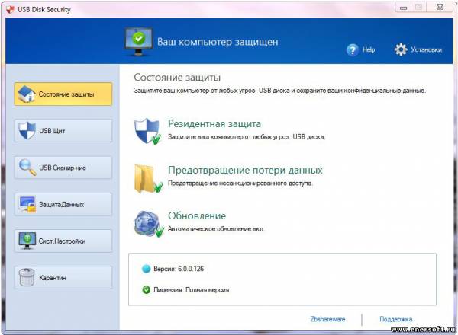Open the Карантин section
This screenshot has height=335, width=458.
pos(63,278)
